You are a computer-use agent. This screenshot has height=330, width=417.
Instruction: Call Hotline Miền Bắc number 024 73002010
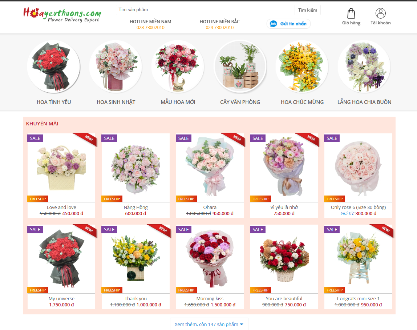click(220, 27)
